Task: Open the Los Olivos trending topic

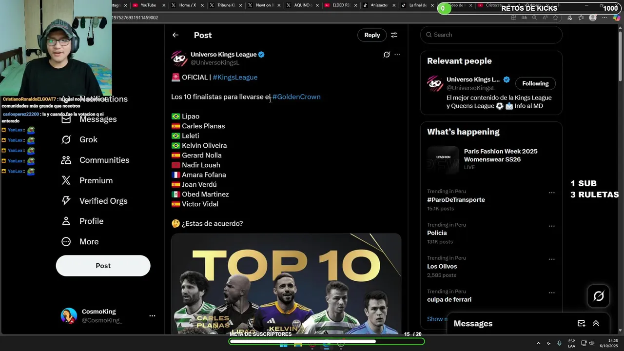Action: click(x=442, y=266)
